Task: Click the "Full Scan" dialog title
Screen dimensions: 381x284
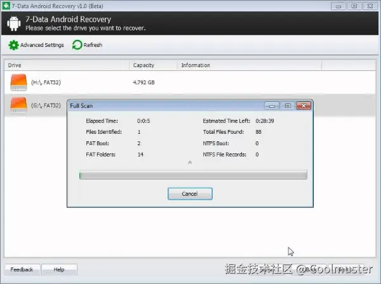Action: tap(81, 106)
